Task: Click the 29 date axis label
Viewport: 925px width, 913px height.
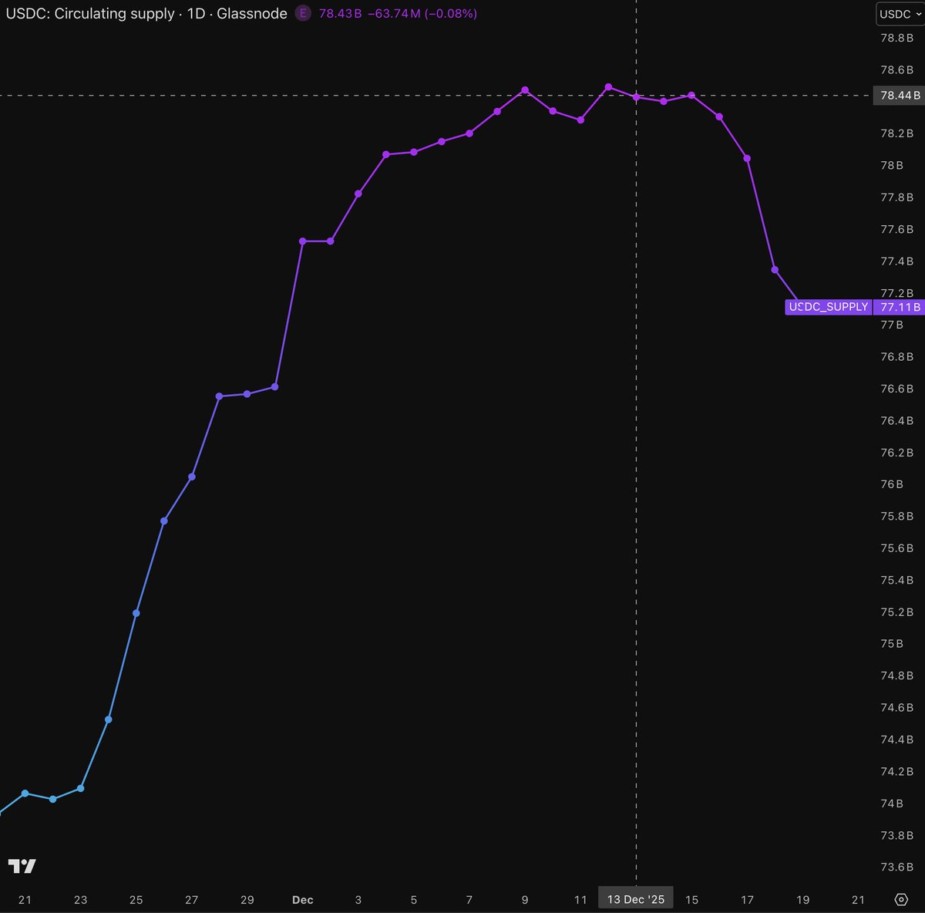Action: coord(247,899)
